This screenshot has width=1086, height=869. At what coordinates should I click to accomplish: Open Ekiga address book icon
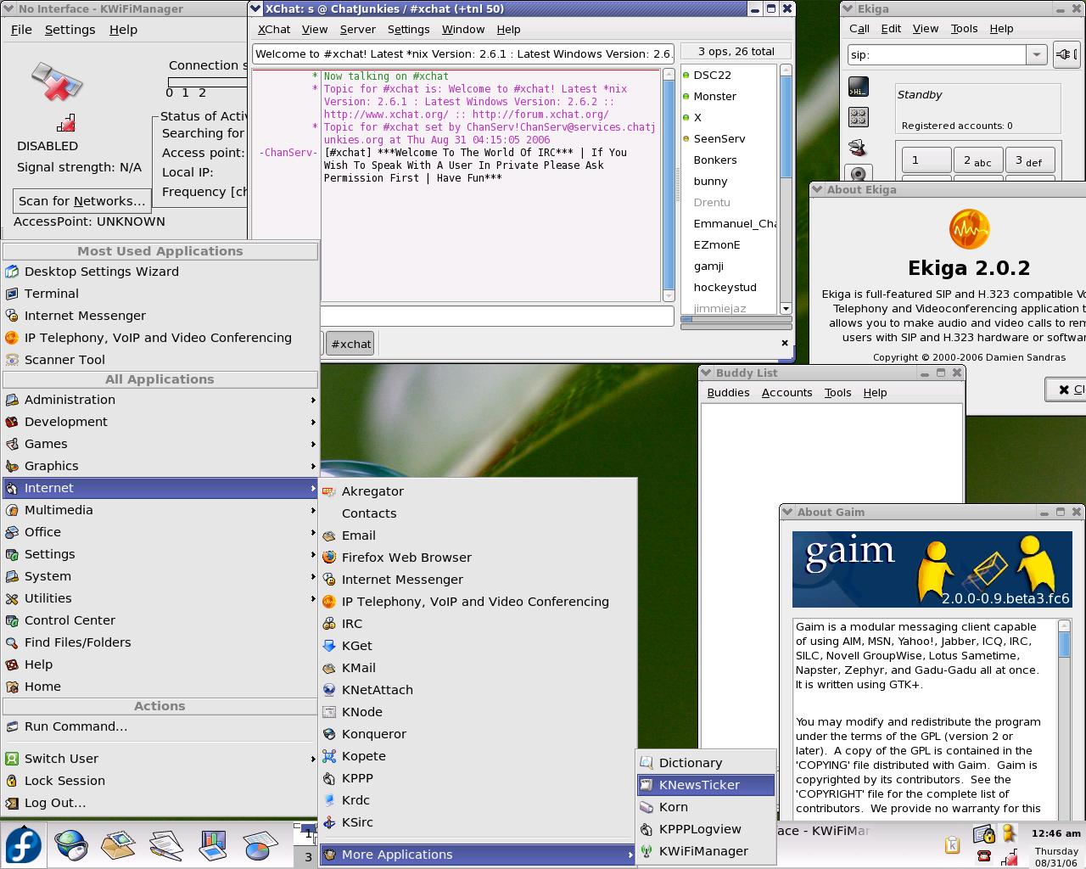pos(858,148)
